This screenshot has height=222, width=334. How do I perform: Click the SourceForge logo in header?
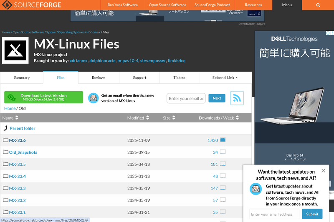tap(31, 5)
